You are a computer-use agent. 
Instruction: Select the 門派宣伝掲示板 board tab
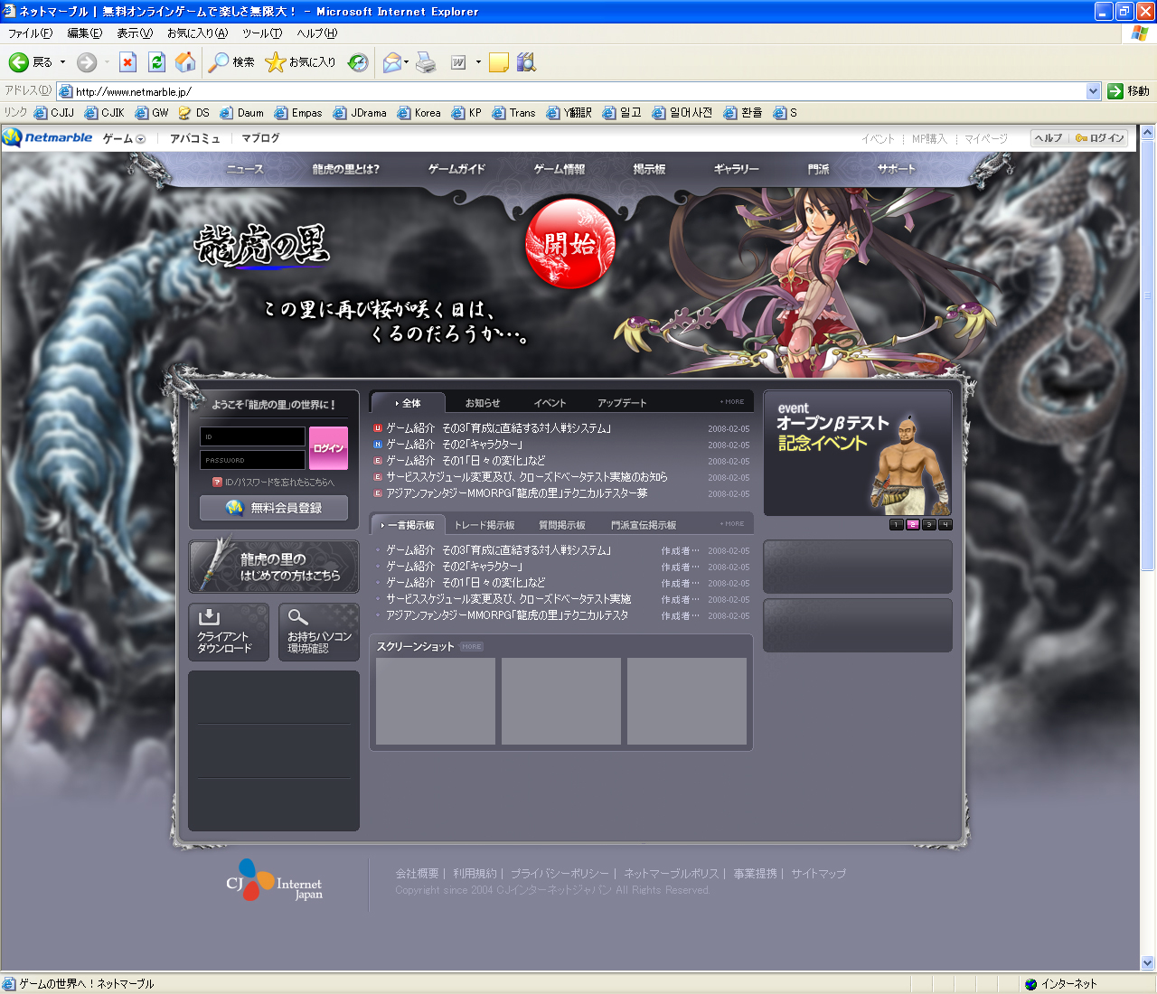(644, 525)
